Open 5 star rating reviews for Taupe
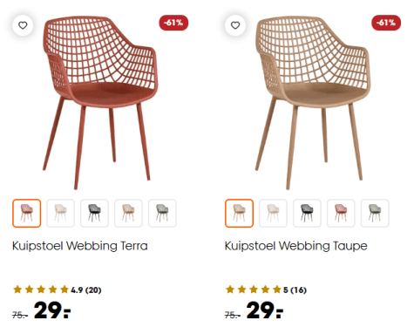Screen dimensions: 414x334 [x=266, y=290]
